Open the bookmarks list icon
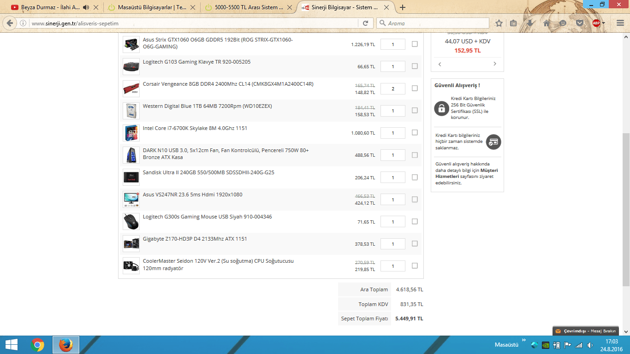 [513, 23]
